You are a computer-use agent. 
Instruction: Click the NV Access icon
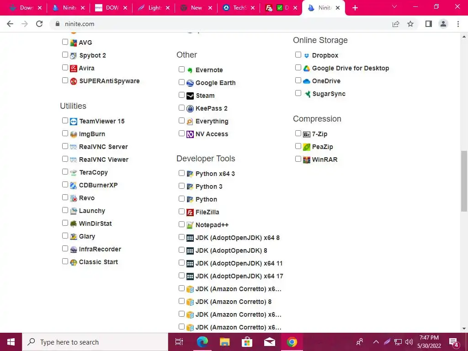190,134
